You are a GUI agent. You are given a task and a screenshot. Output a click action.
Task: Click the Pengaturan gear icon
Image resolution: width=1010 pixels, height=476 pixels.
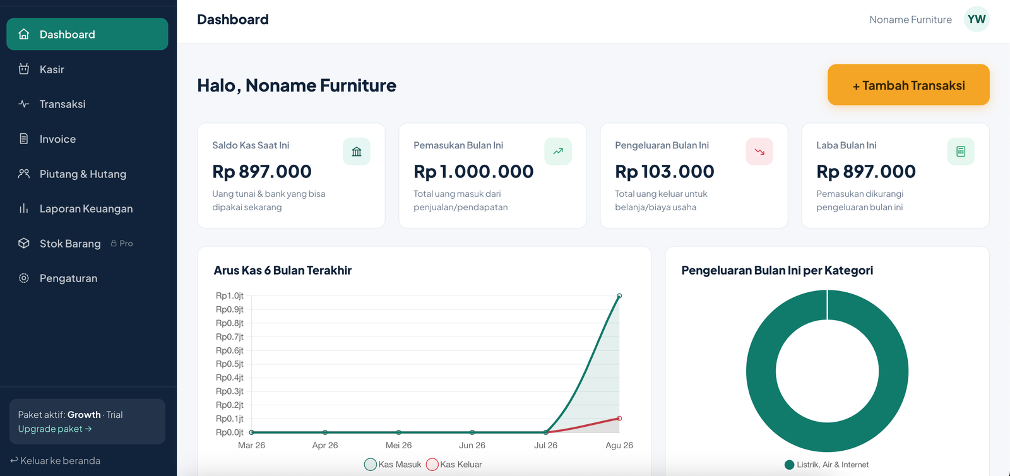[24, 278]
